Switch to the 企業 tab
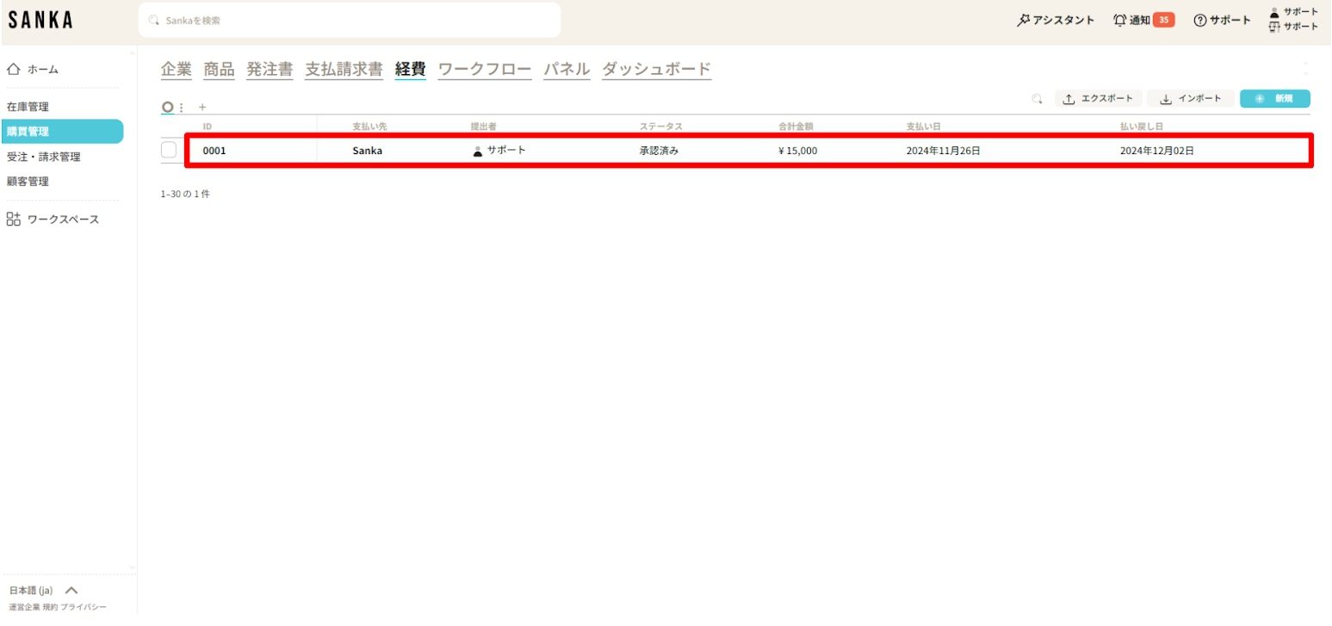This screenshot has height=626, width=1332. point(177,70)
